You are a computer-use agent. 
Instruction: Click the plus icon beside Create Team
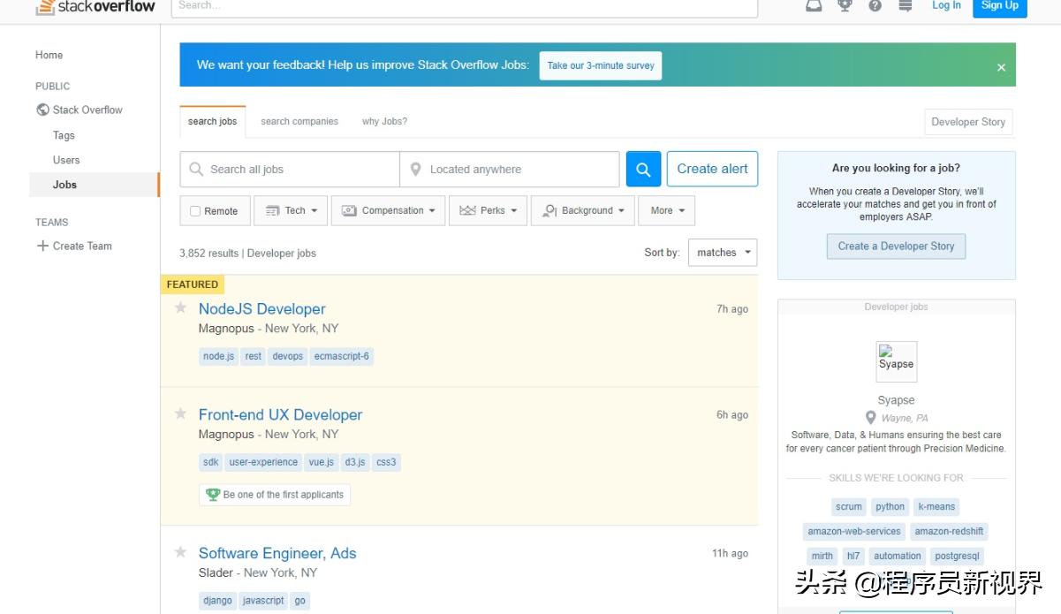coord(42,246)
